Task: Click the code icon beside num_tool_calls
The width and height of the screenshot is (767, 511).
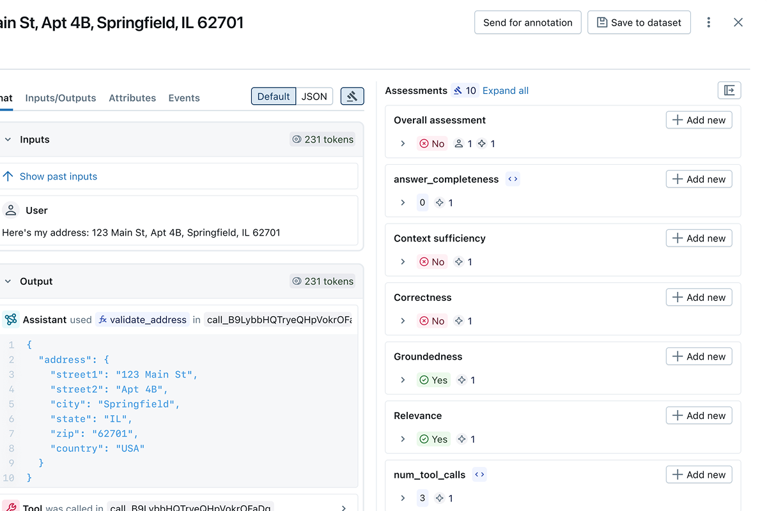Action: pos(479,474)
